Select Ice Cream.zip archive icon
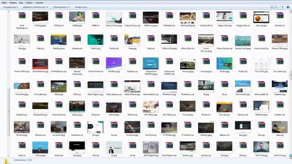Image resolution: width=292 pixels, height=164 pixels. pyautogui.click(x=280, y=61)
